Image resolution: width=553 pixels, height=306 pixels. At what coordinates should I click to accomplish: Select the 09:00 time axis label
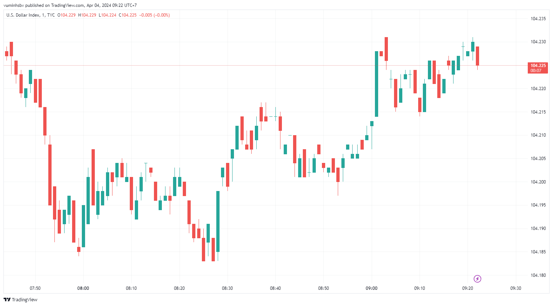pos(372,288)
